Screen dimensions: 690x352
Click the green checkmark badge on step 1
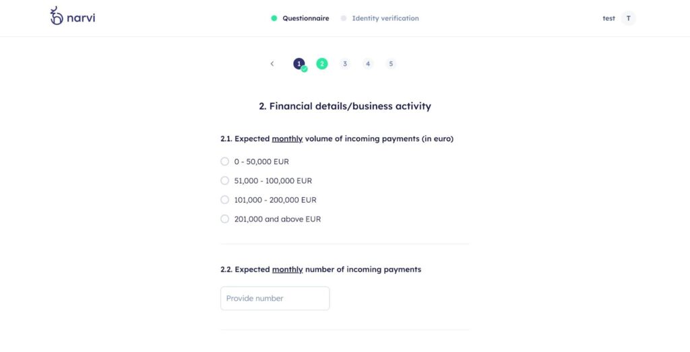click(304, 69)
